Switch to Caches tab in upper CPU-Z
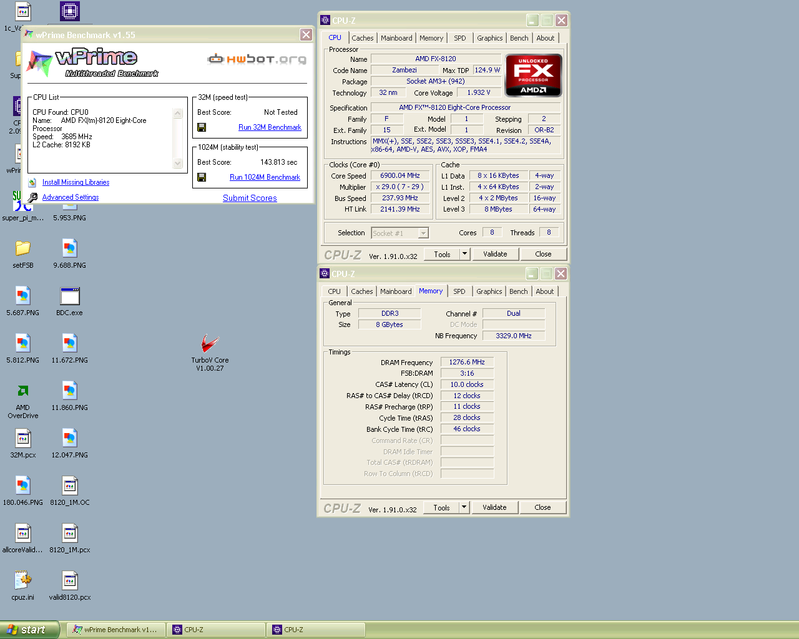Screen dimensions: 799x639 tap(362, 38)
